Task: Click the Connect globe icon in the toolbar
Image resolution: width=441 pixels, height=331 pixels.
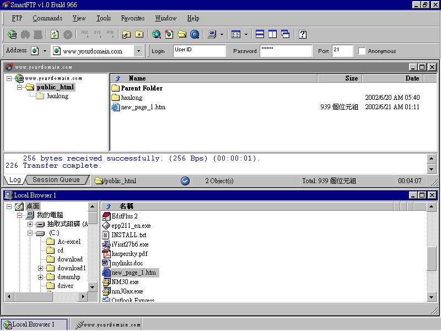Action: click(x=12, y=34)
